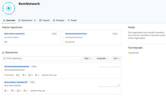This screenshot has width=166, height=96.
Task: Click the repositories count badge 2
Action: (35, 20)
